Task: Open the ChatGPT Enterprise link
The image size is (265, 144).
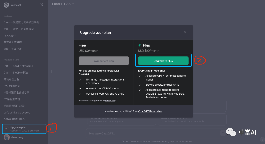Action: 150,111
